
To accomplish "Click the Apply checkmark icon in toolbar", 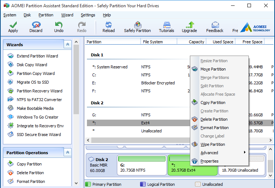I will click(x=13, y=25).
